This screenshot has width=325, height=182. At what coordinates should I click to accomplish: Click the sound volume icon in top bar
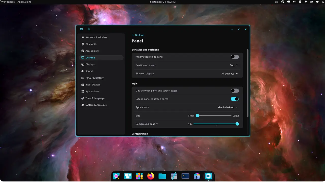pos(294,2)
